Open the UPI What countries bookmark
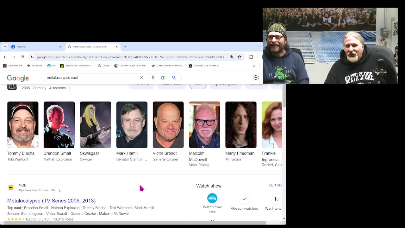This screenshot has width=405, height=228. 167,66
